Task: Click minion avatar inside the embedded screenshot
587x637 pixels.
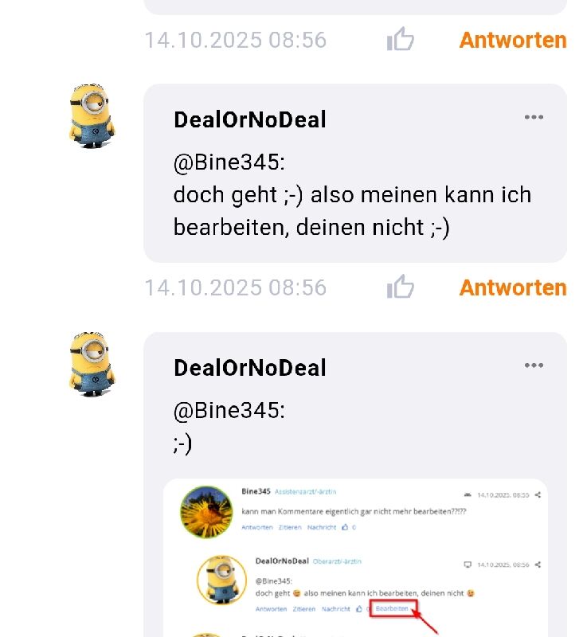Action: 221,580
